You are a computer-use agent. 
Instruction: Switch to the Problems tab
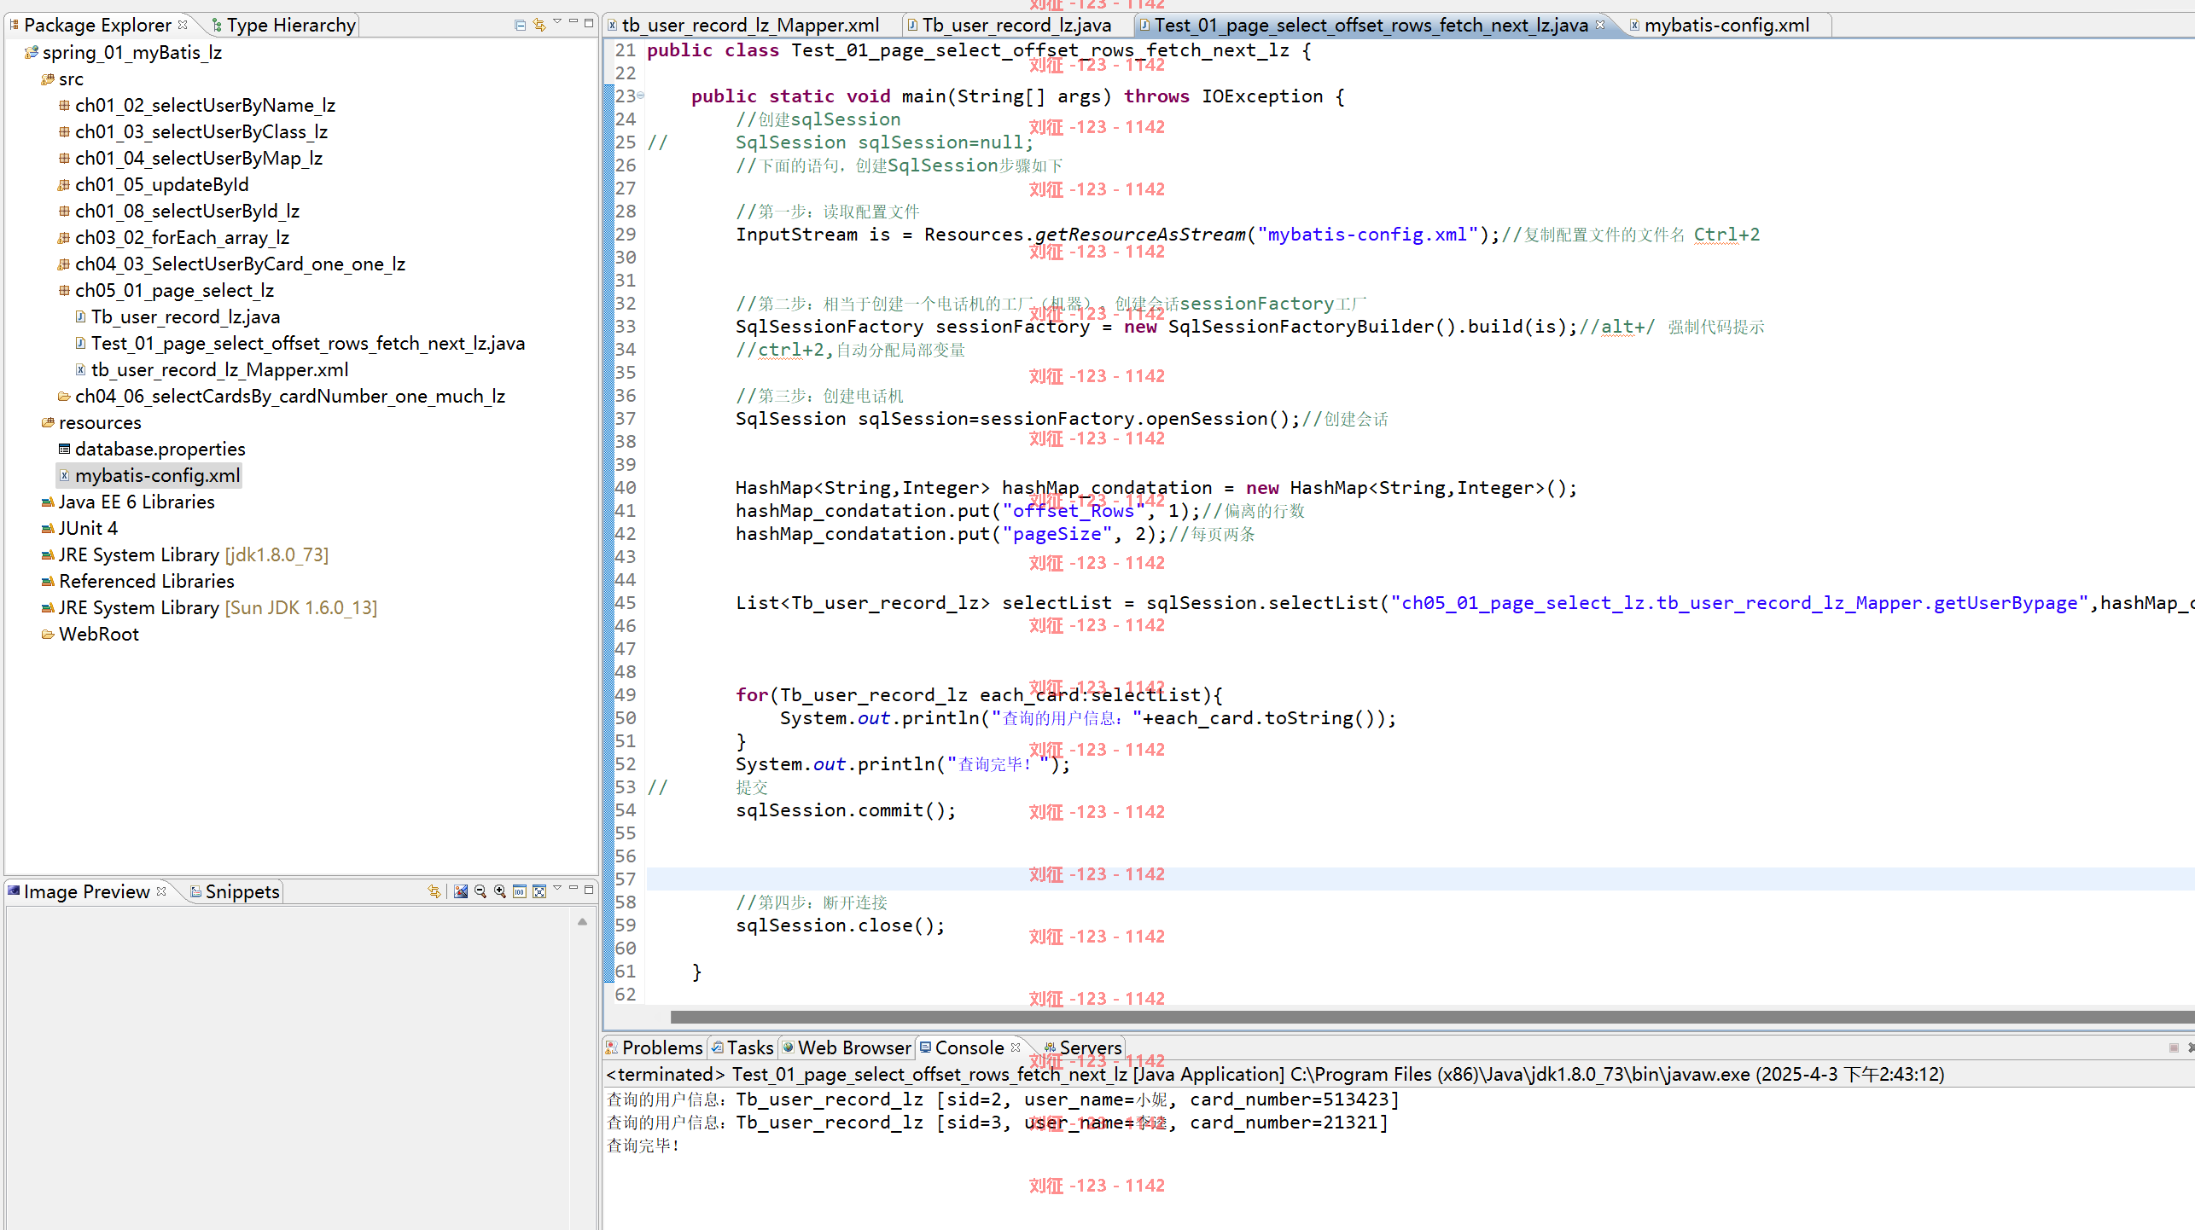click(x=655, y=1047)
